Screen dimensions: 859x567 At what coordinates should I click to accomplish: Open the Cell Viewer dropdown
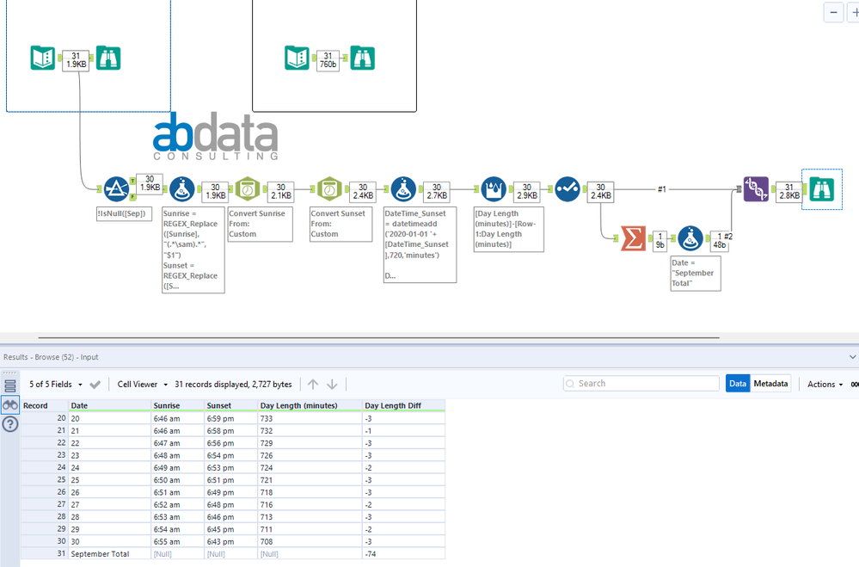pos(143,385)
